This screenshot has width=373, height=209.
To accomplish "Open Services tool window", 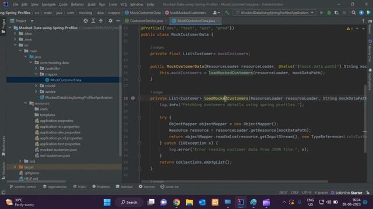I will [147, 187].
